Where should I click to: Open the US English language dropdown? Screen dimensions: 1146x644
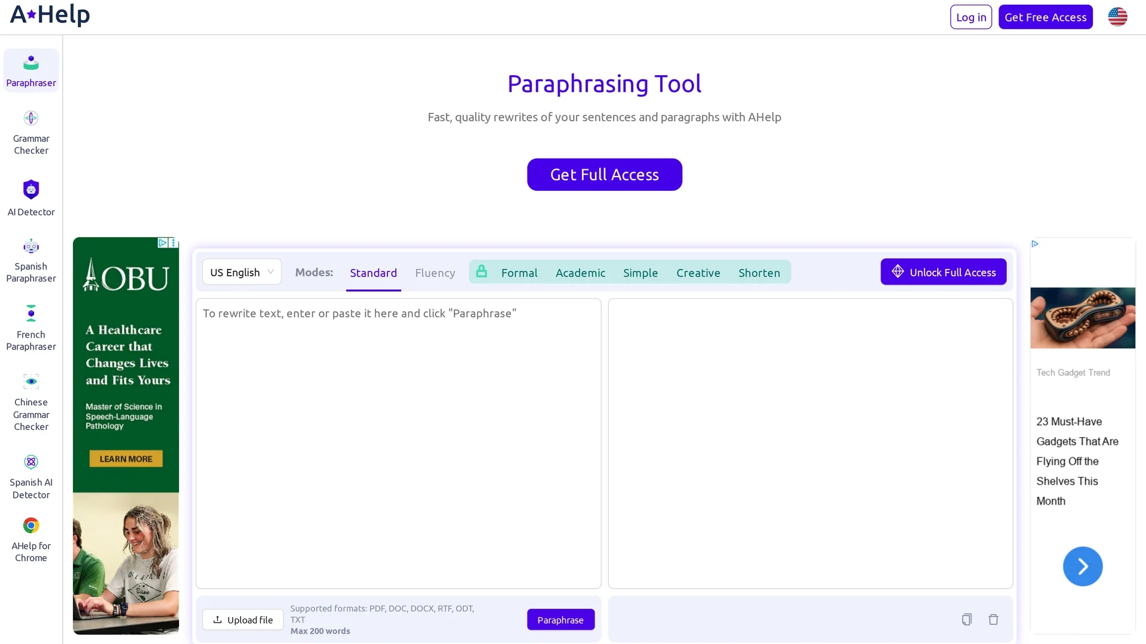click(x=242, y=272)
